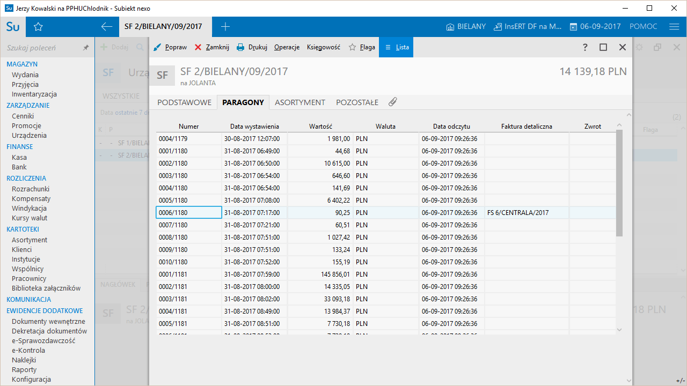
Task: Open Dekretacja dokumentów in the sidebar
Action: coord(49,331)
